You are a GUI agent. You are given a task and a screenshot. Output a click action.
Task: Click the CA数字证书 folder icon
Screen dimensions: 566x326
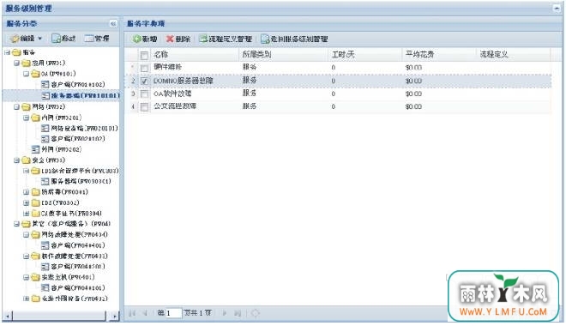(x=35, y=214)
